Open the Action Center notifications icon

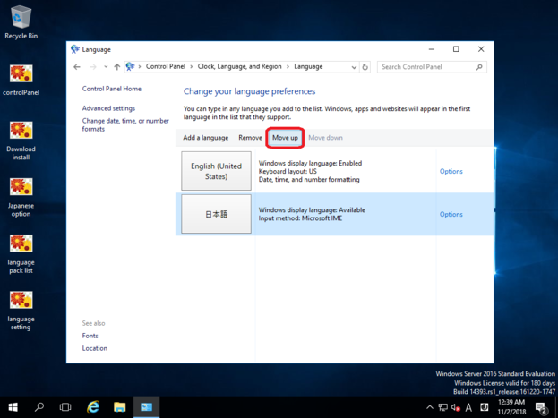click(x=541, y=407)
